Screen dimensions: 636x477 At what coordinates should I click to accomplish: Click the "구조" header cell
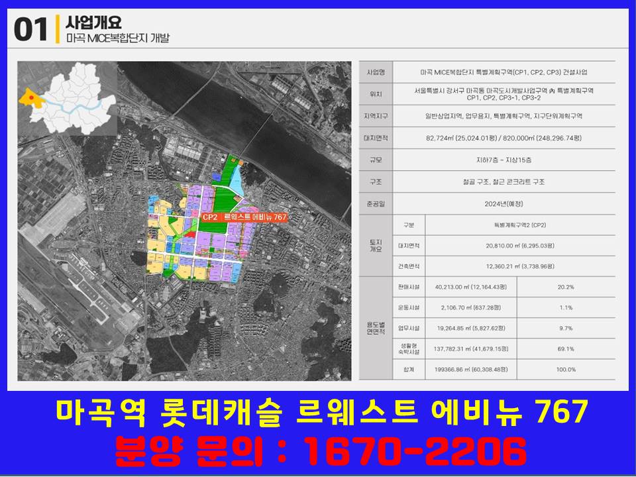[x=376, y=182]
